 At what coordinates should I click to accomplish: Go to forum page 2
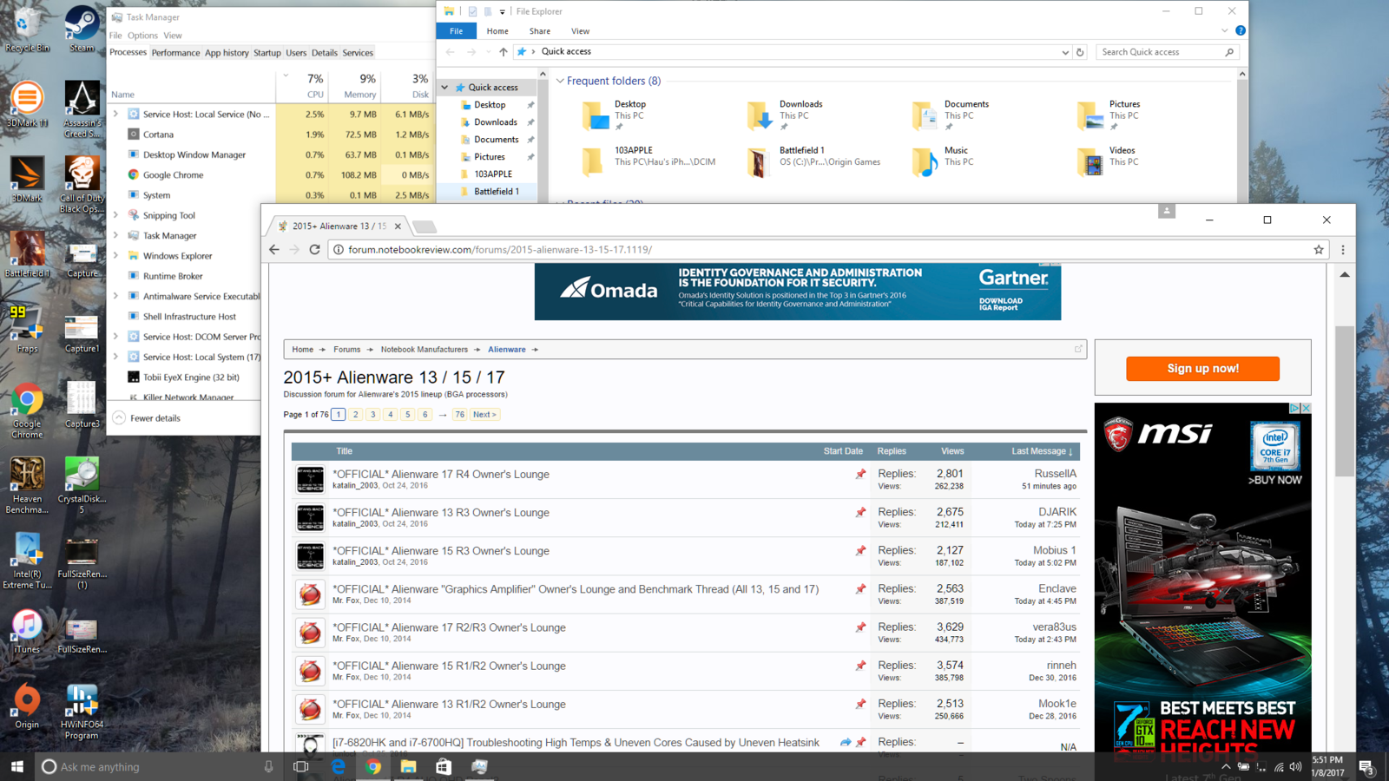(356, 415)
